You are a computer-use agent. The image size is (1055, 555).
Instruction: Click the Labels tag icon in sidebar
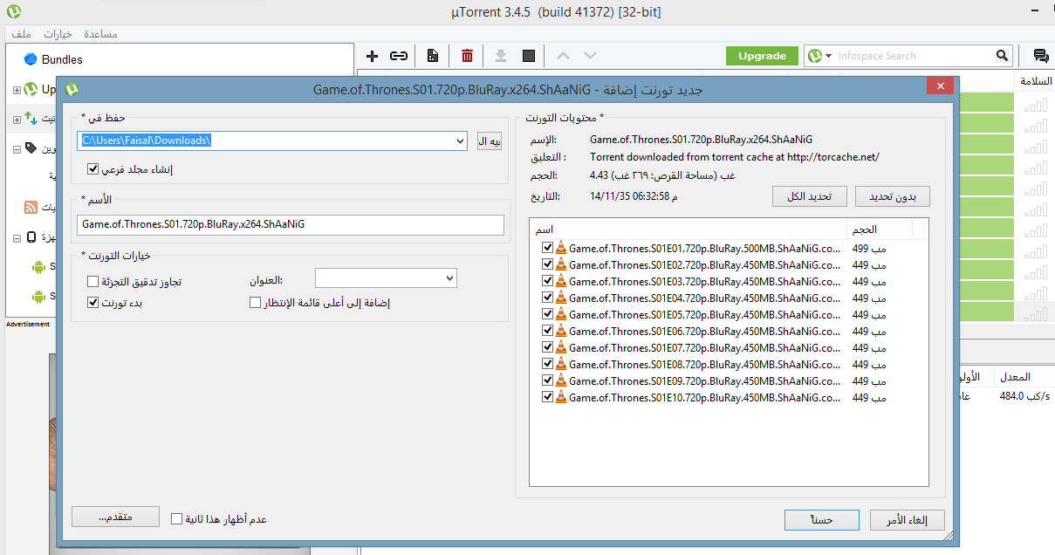pos(31,148)
